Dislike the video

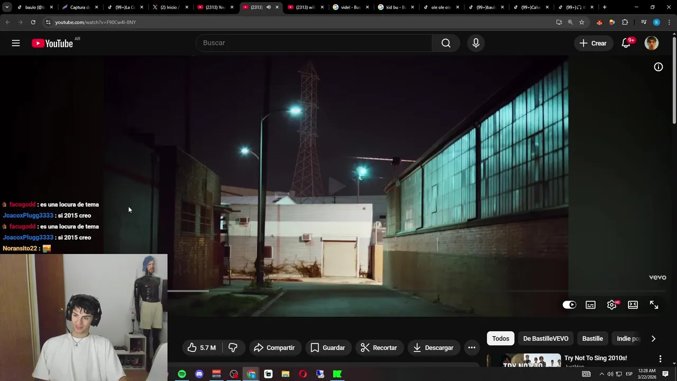[x=233, y=348]
